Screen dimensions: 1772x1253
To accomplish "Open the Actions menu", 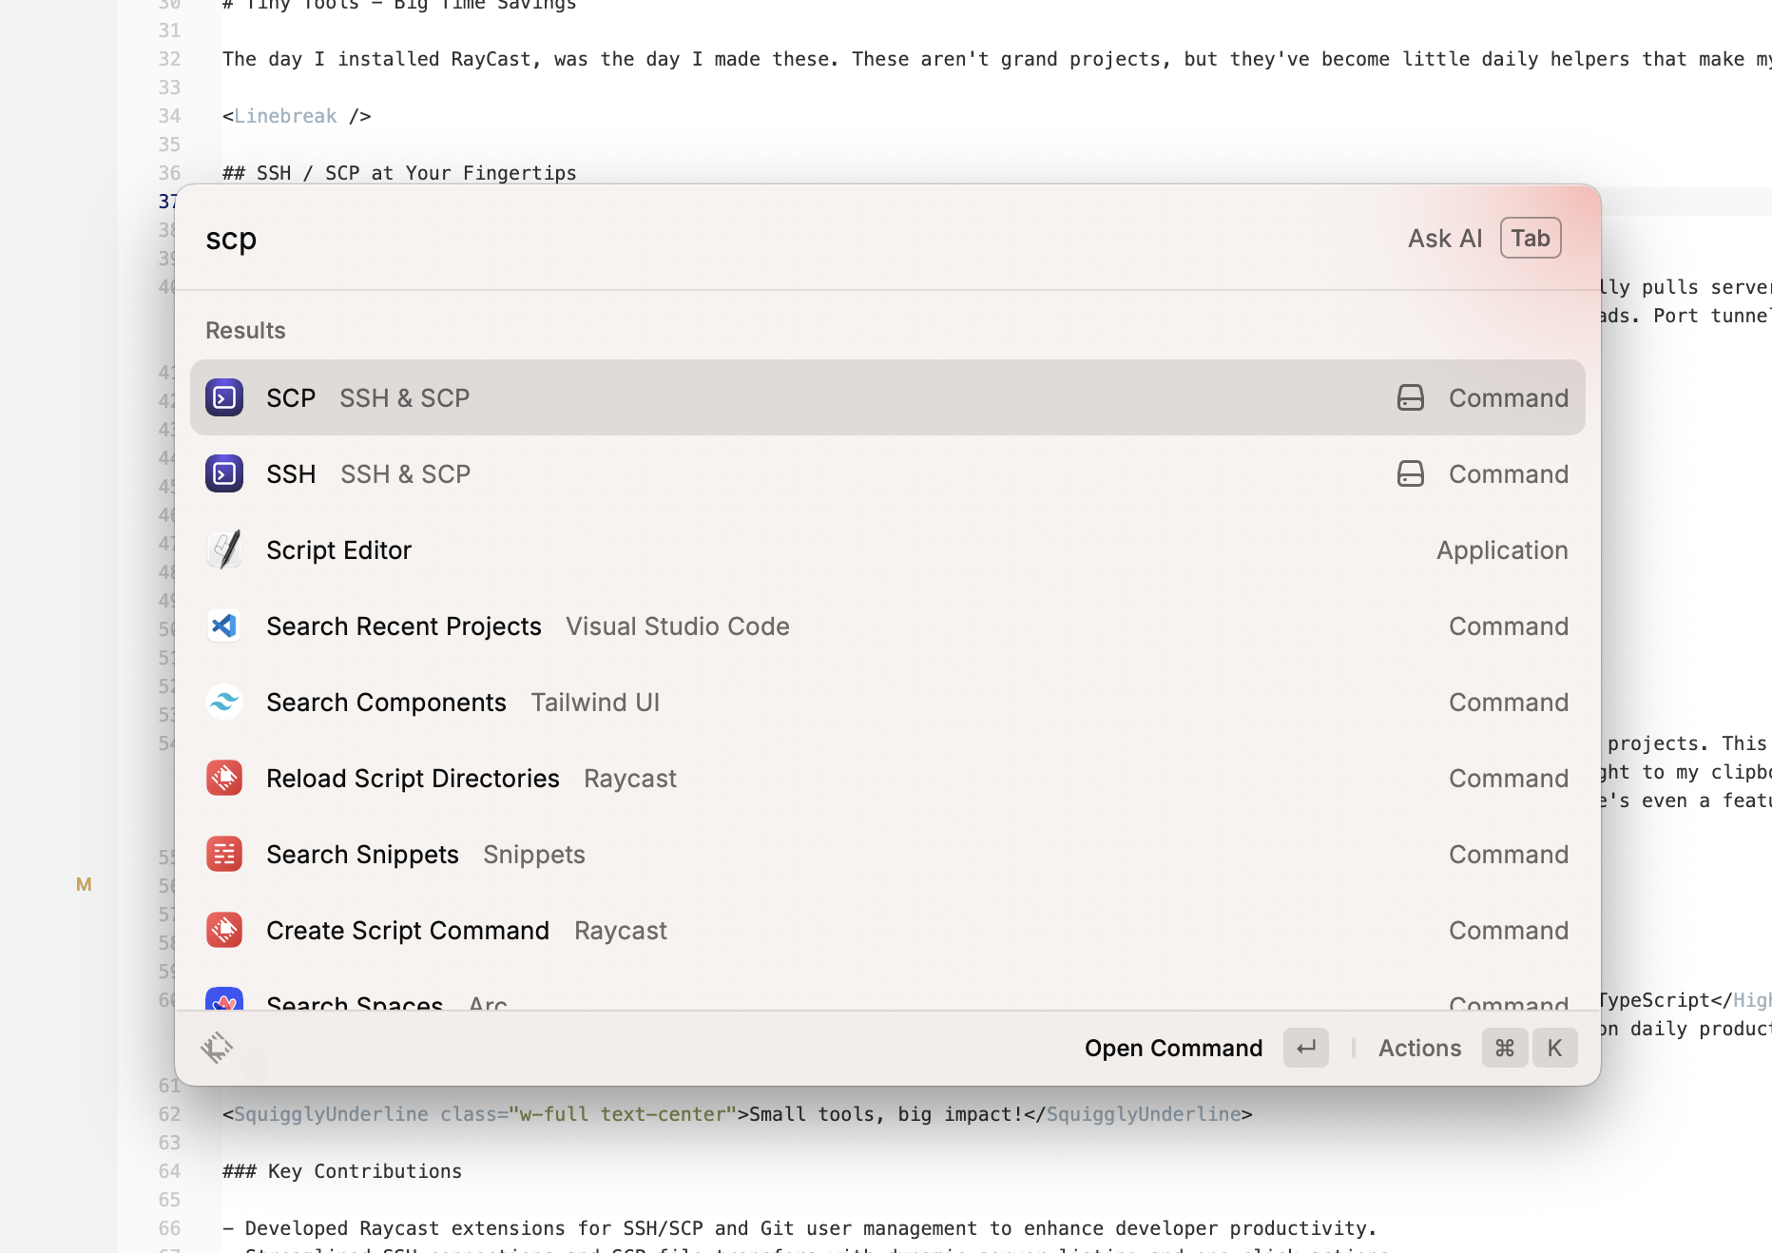I will click(1419, 1048).
